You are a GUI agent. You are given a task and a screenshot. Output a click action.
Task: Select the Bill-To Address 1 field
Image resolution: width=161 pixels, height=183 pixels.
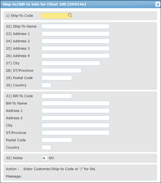click(x=76, y=111)
